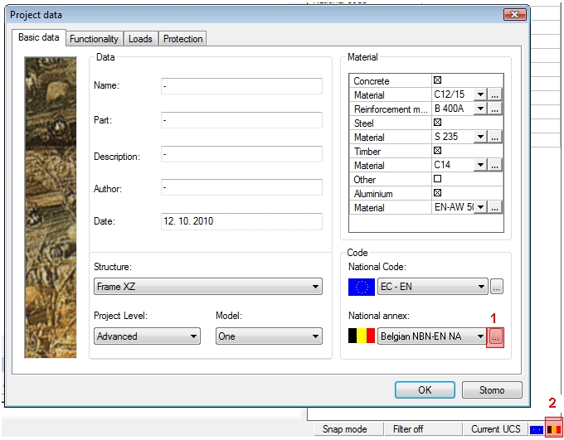The height and width of the screenshot is (440, 564).
Task: Enable the Other material checkbox
Action: pos(437,179)
